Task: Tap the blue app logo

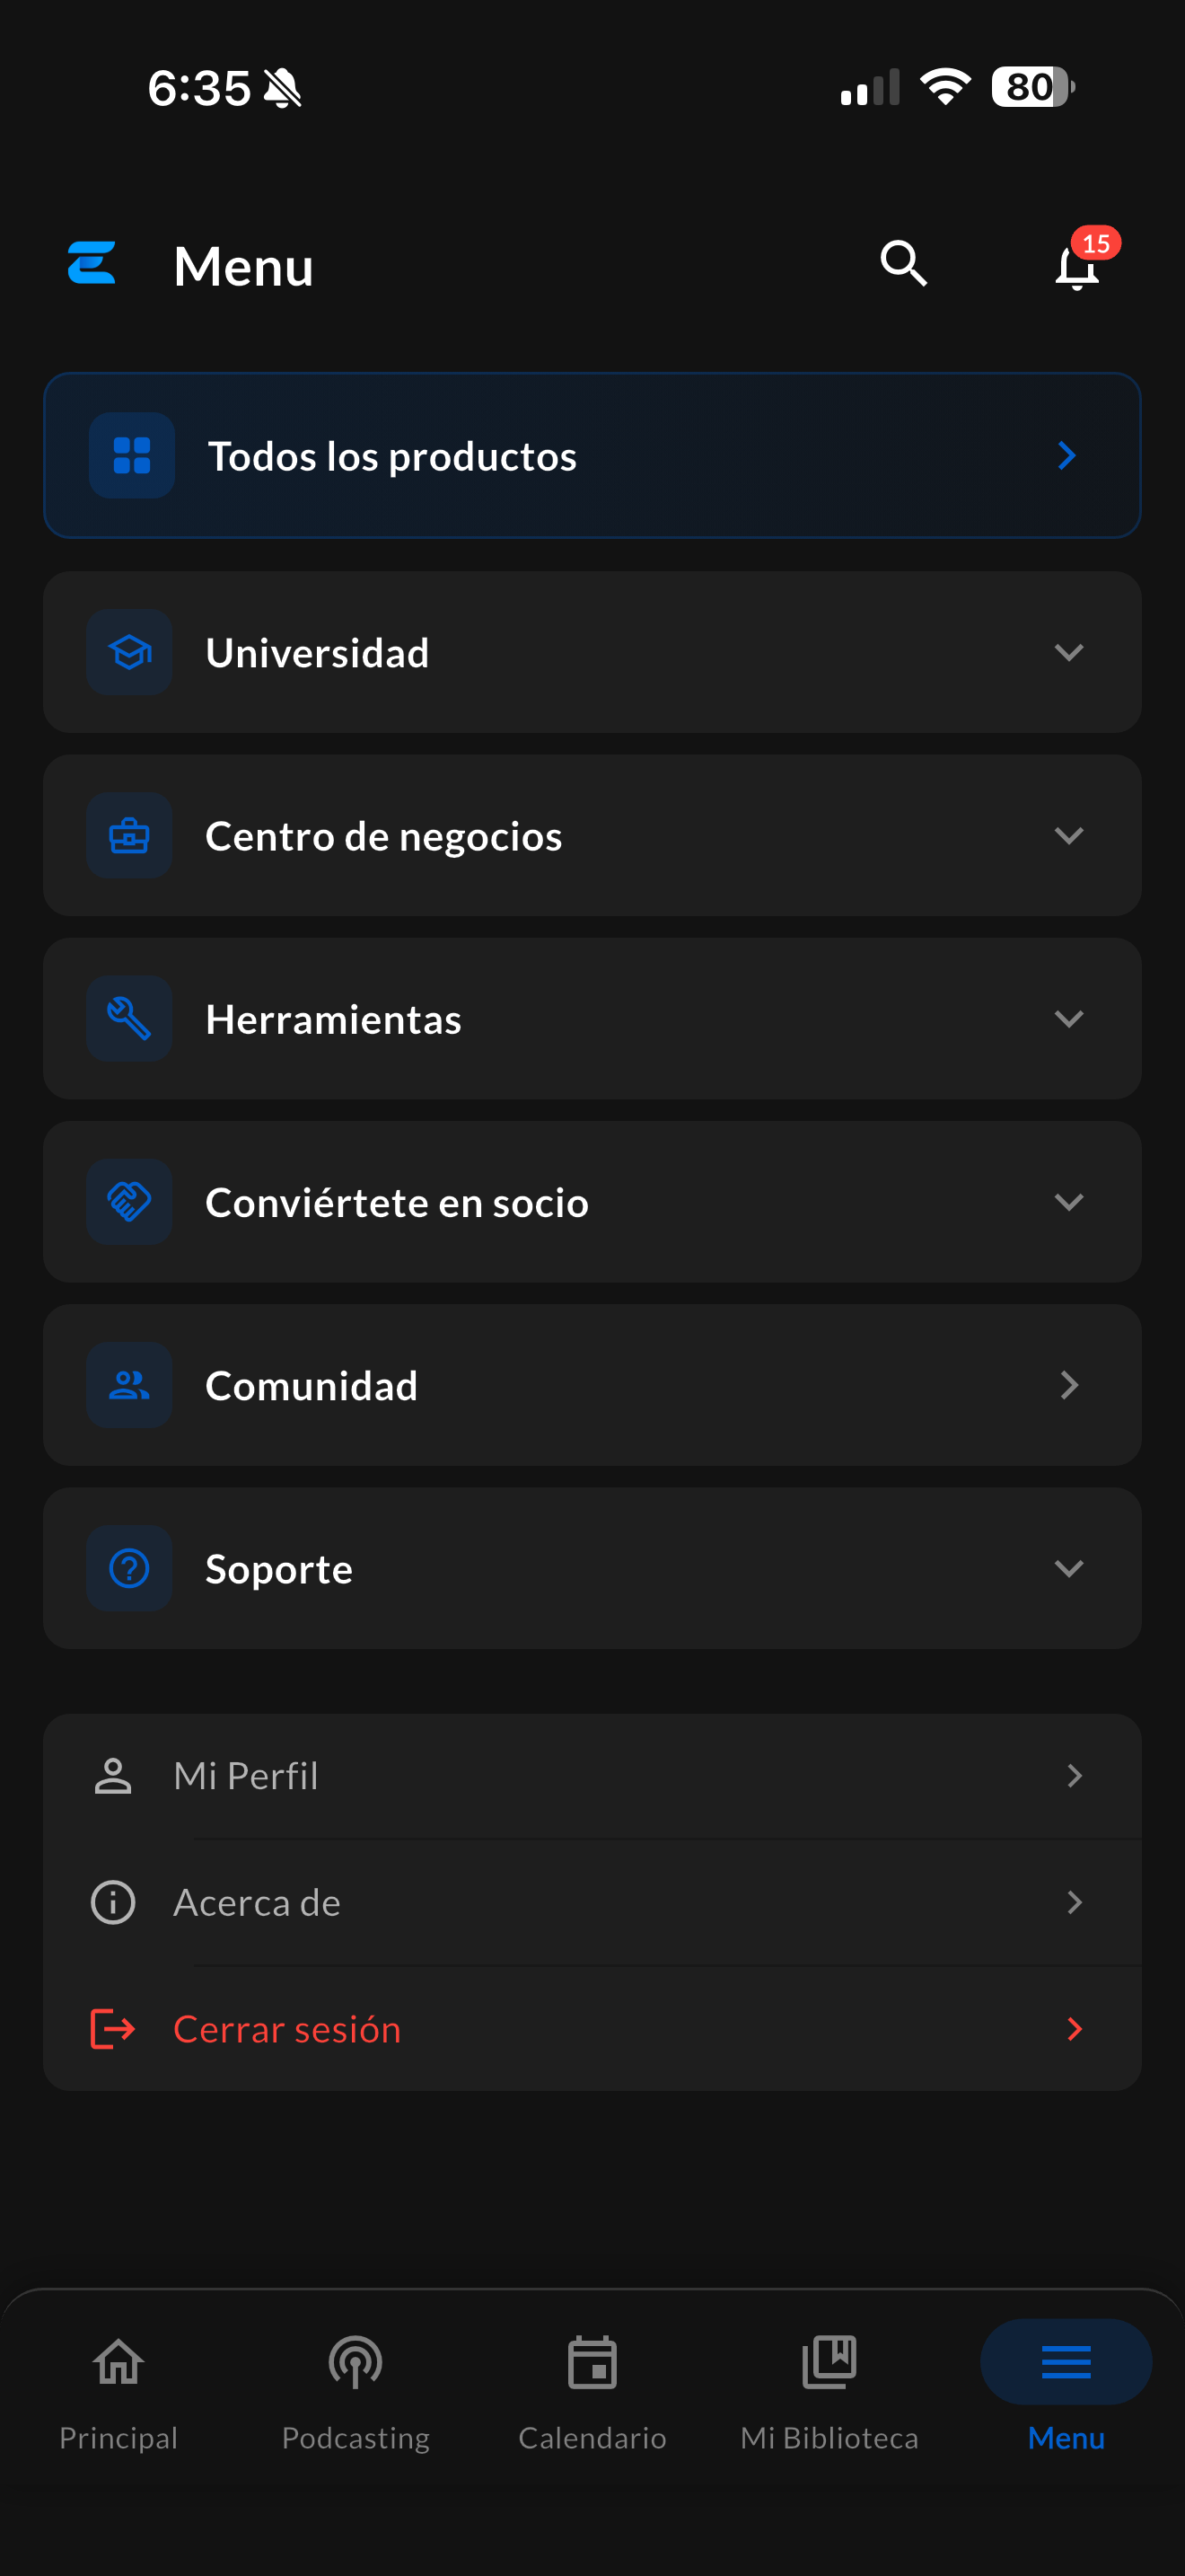Action: point(92,263)
